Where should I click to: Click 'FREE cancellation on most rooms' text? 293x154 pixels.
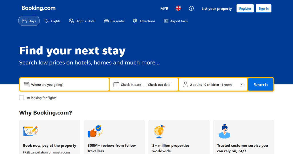tap(47, 152)
